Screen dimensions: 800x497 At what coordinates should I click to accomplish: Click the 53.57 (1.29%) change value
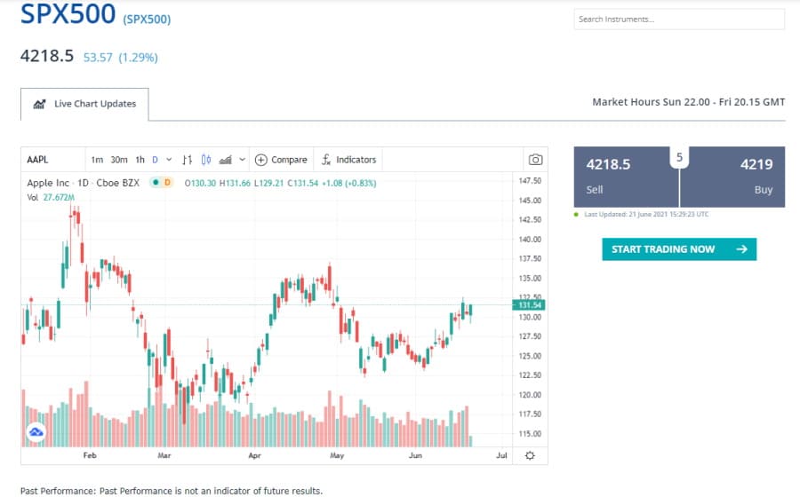tap(120, 58)
